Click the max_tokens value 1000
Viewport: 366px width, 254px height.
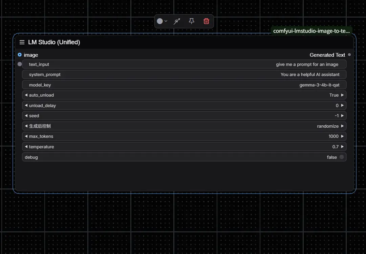(333, 136)
